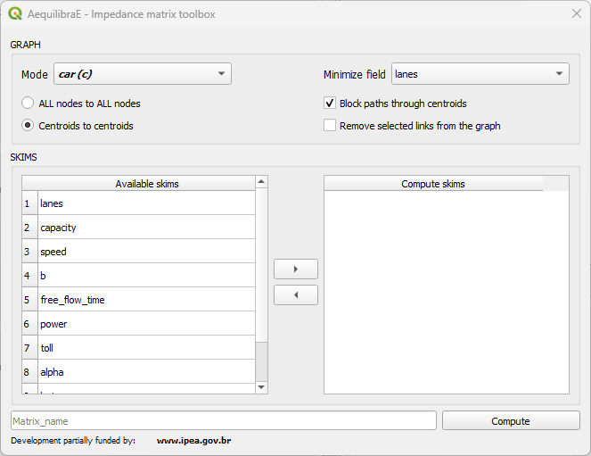Click the Compute skims column header

coord(433,184)
